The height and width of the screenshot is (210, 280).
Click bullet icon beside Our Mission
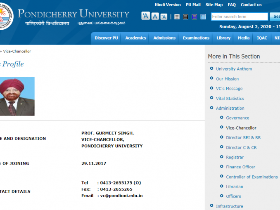pos(211,78)
